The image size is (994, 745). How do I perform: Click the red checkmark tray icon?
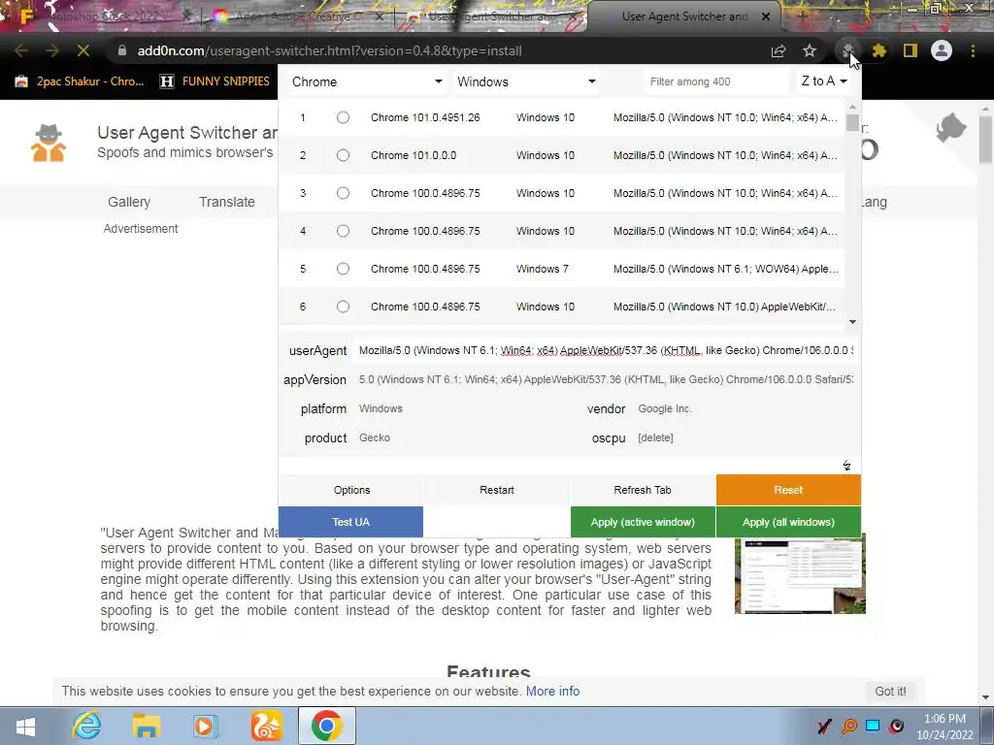[x=825, y=727]
